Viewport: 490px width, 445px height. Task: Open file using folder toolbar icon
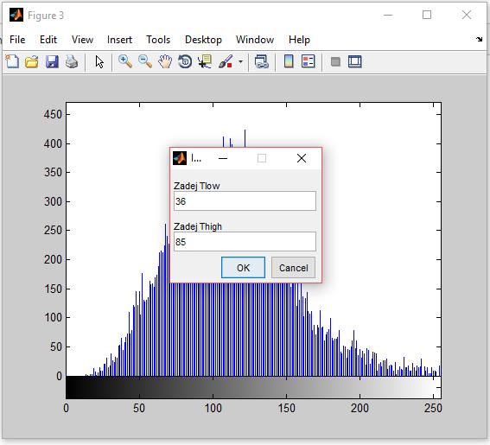point(32,61)
